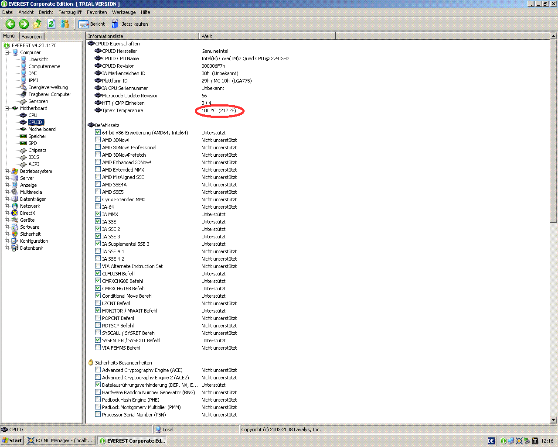Click the Tjmax Temperature row icon

point(98,110)
